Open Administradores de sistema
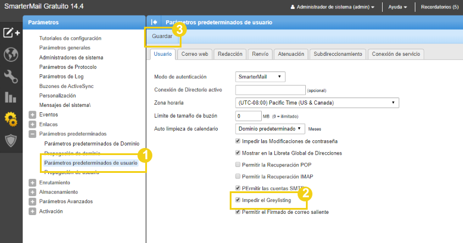 pyautogui.click(x=71, y=58)
